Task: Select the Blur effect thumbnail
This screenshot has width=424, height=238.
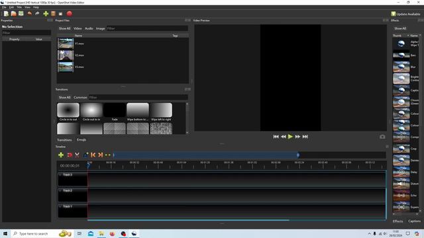Action: (401, 67)
